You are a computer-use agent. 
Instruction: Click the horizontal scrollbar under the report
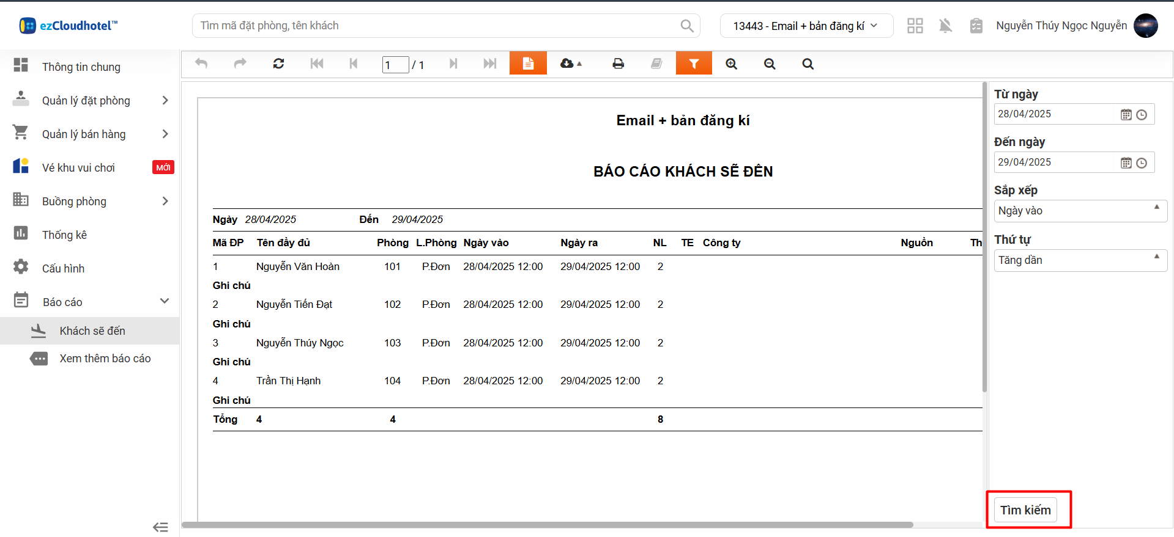click(x=547, y=525)
